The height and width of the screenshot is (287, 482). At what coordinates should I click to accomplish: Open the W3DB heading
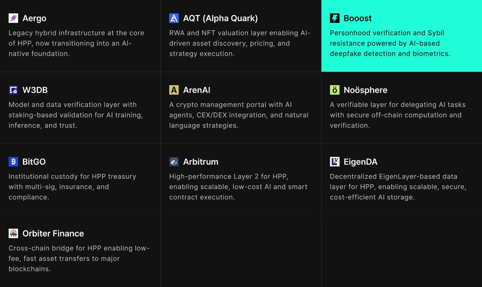click(x=35, y=90)
